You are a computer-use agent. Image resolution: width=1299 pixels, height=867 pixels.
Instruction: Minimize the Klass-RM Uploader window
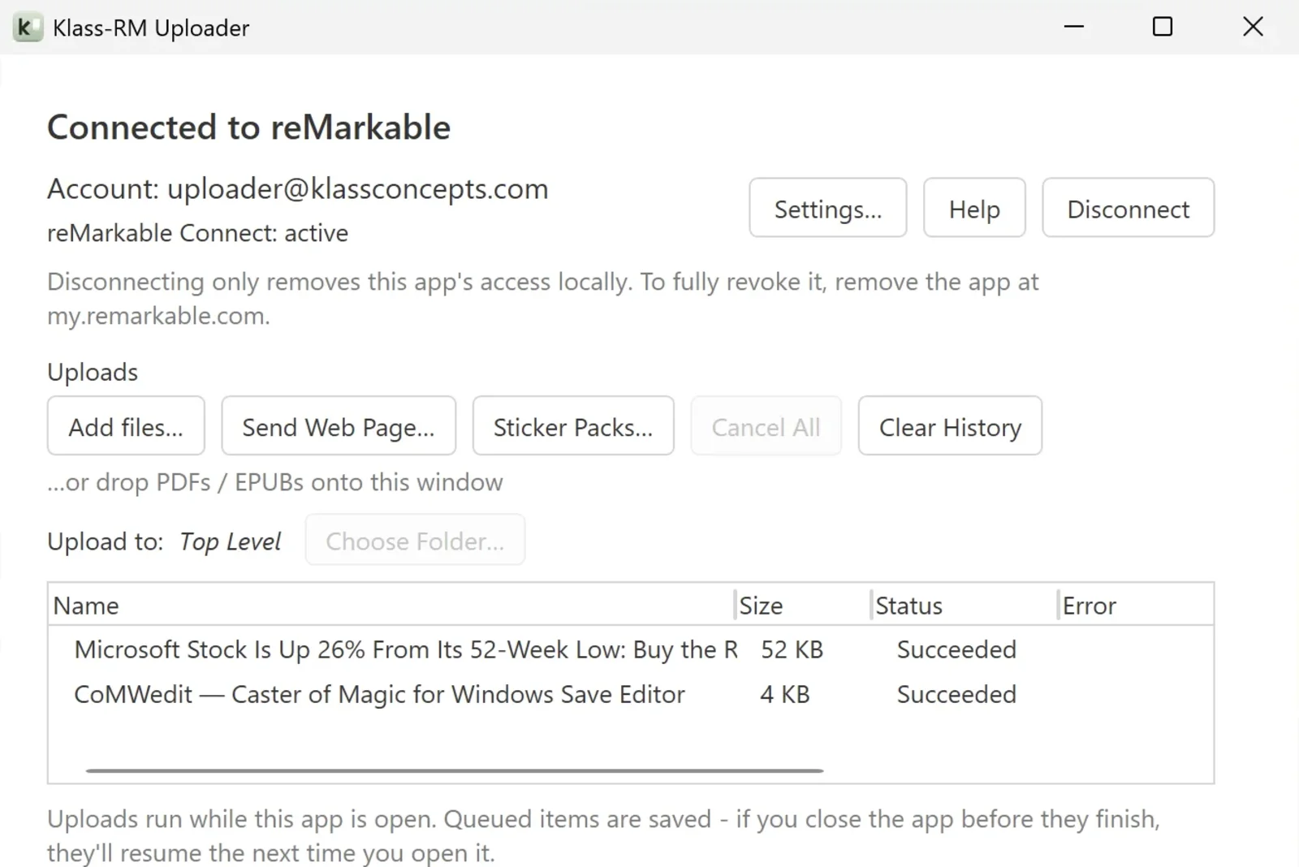click(1074, 27)
